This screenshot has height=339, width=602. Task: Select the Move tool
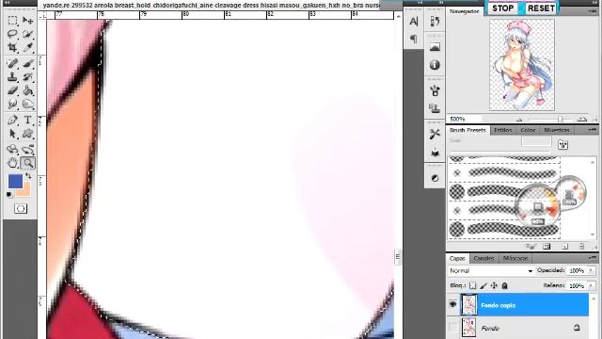(27, 21)
